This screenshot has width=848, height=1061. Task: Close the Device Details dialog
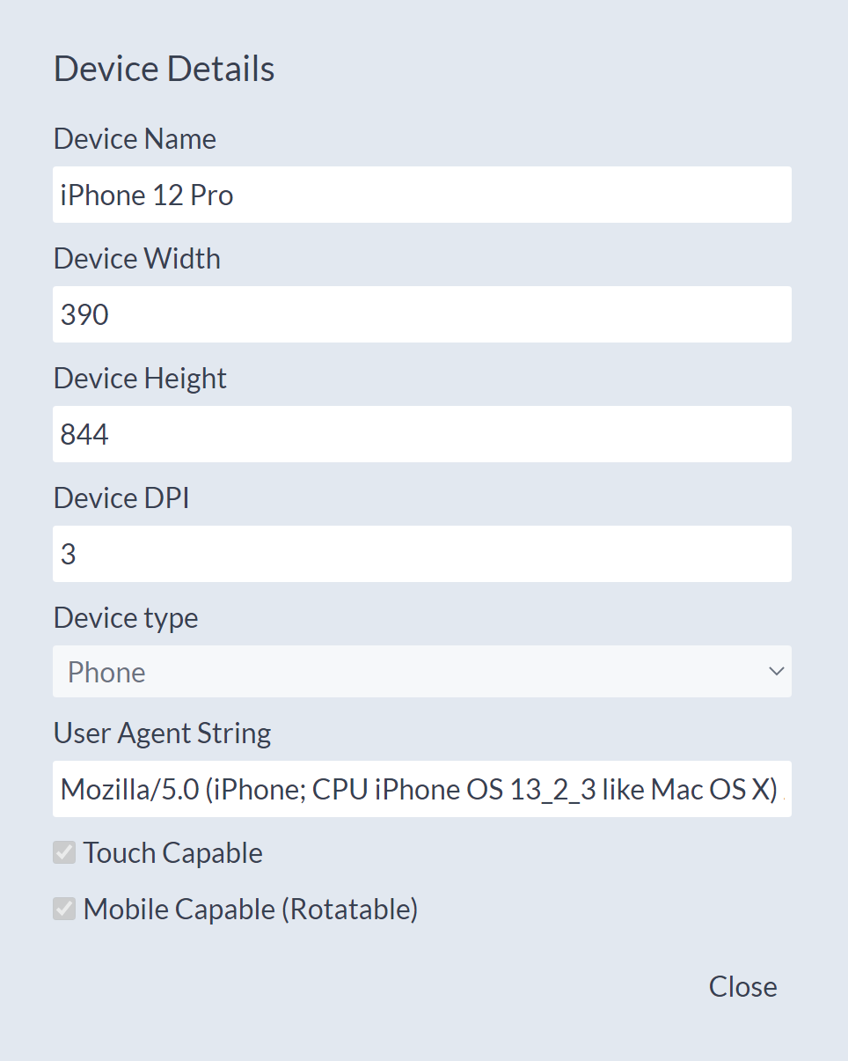click(742, 987)
